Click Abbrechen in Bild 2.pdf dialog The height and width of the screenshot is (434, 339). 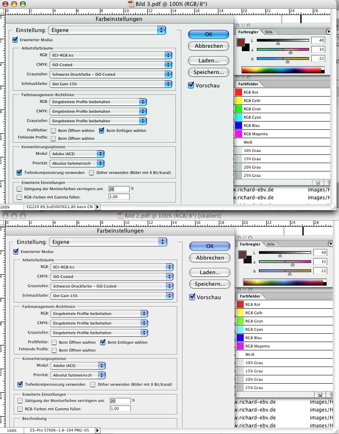tap(210, 258)
